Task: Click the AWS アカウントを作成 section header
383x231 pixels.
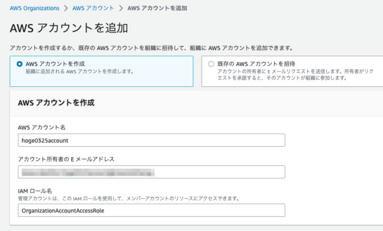Action: 56,102
